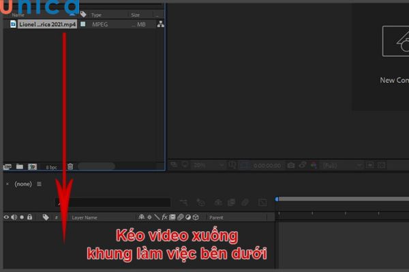Toggle the Region of Interest icon
Screen dimensions: 409x272
click(369, 165)
